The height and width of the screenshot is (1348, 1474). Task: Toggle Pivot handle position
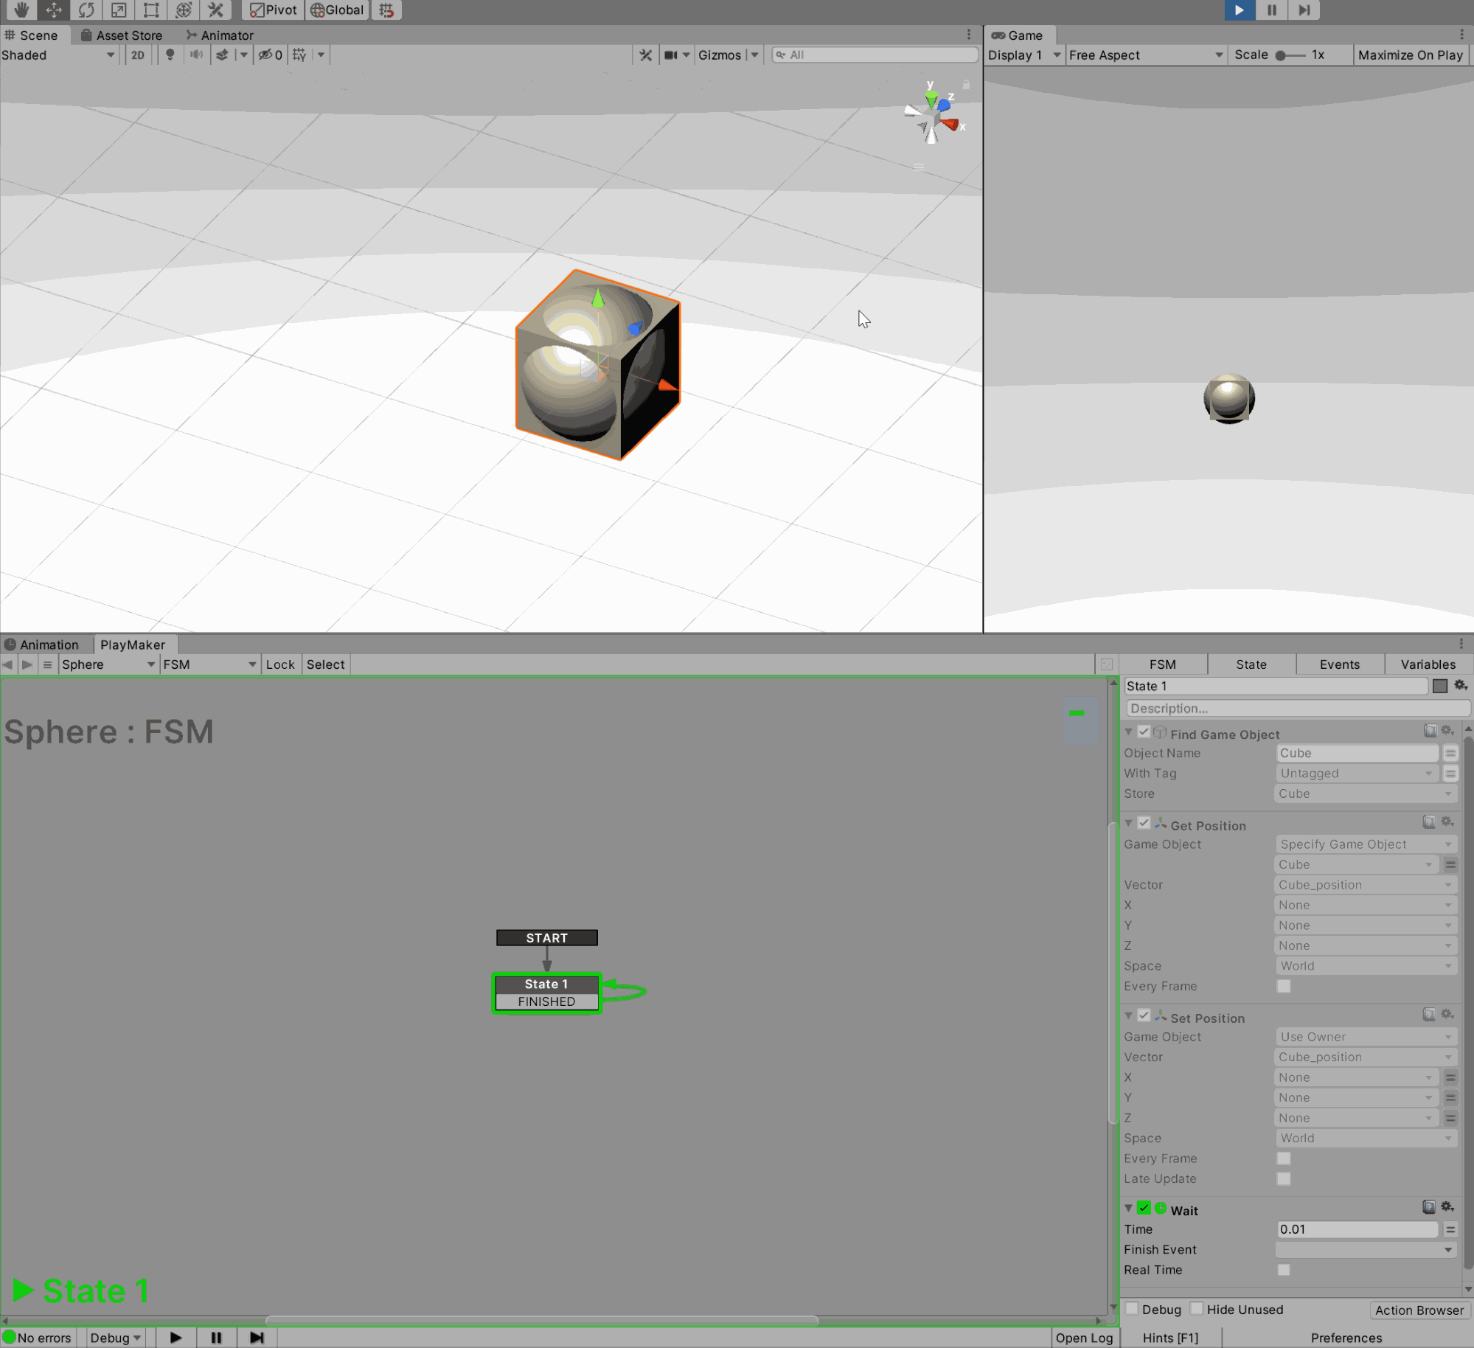pyautogui.click(x=273, y=10)
